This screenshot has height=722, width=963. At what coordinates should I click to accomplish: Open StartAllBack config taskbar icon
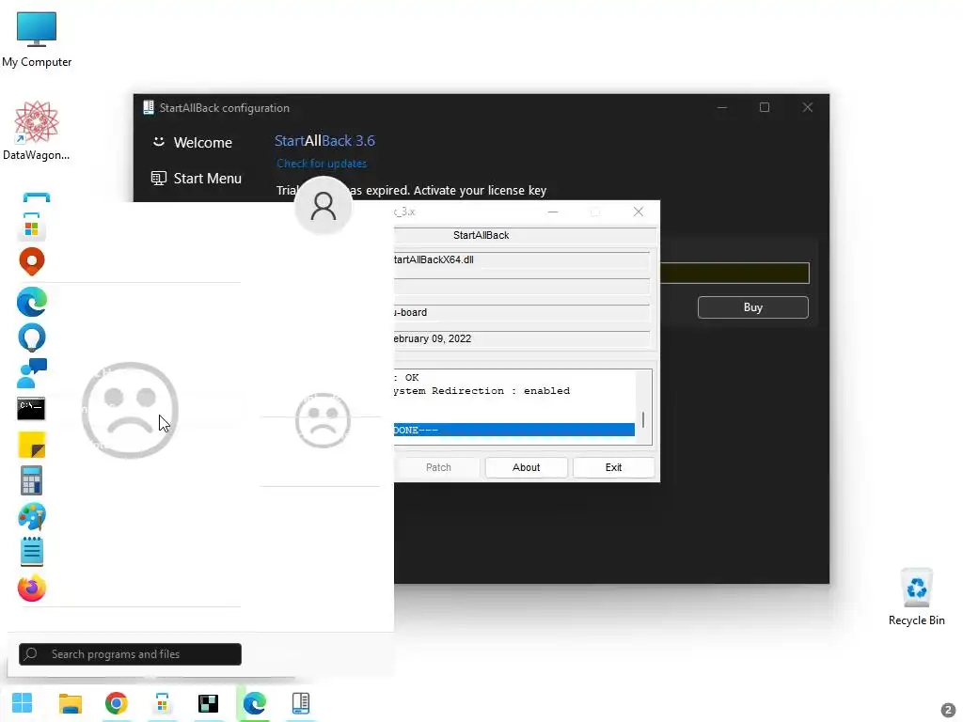point(300,703)
